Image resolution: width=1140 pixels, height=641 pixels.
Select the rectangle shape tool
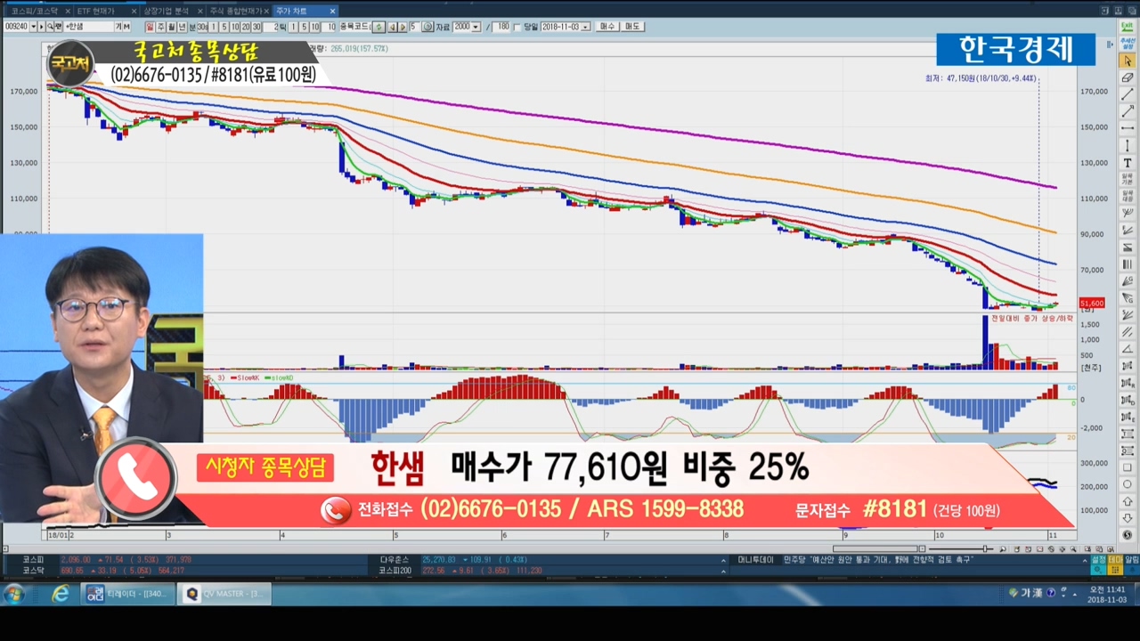(x=1128, y=467)
